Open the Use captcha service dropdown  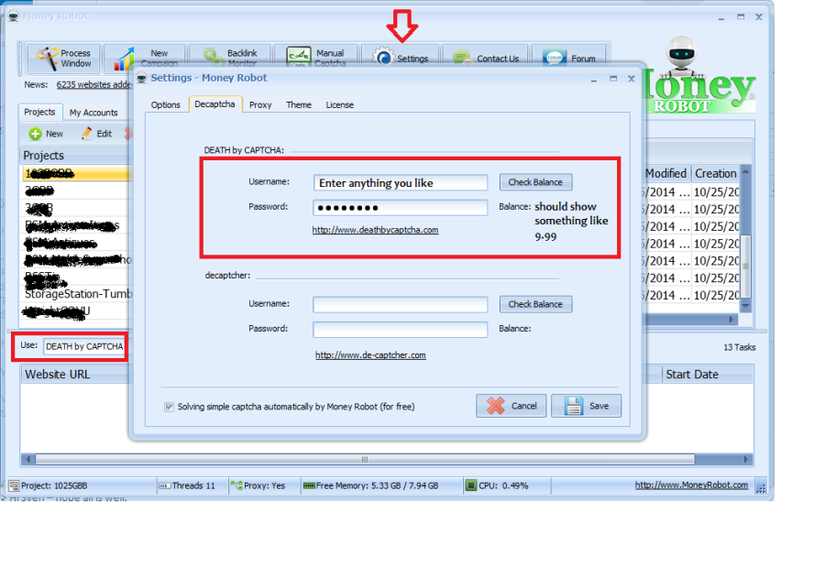(x=84, y=347)
